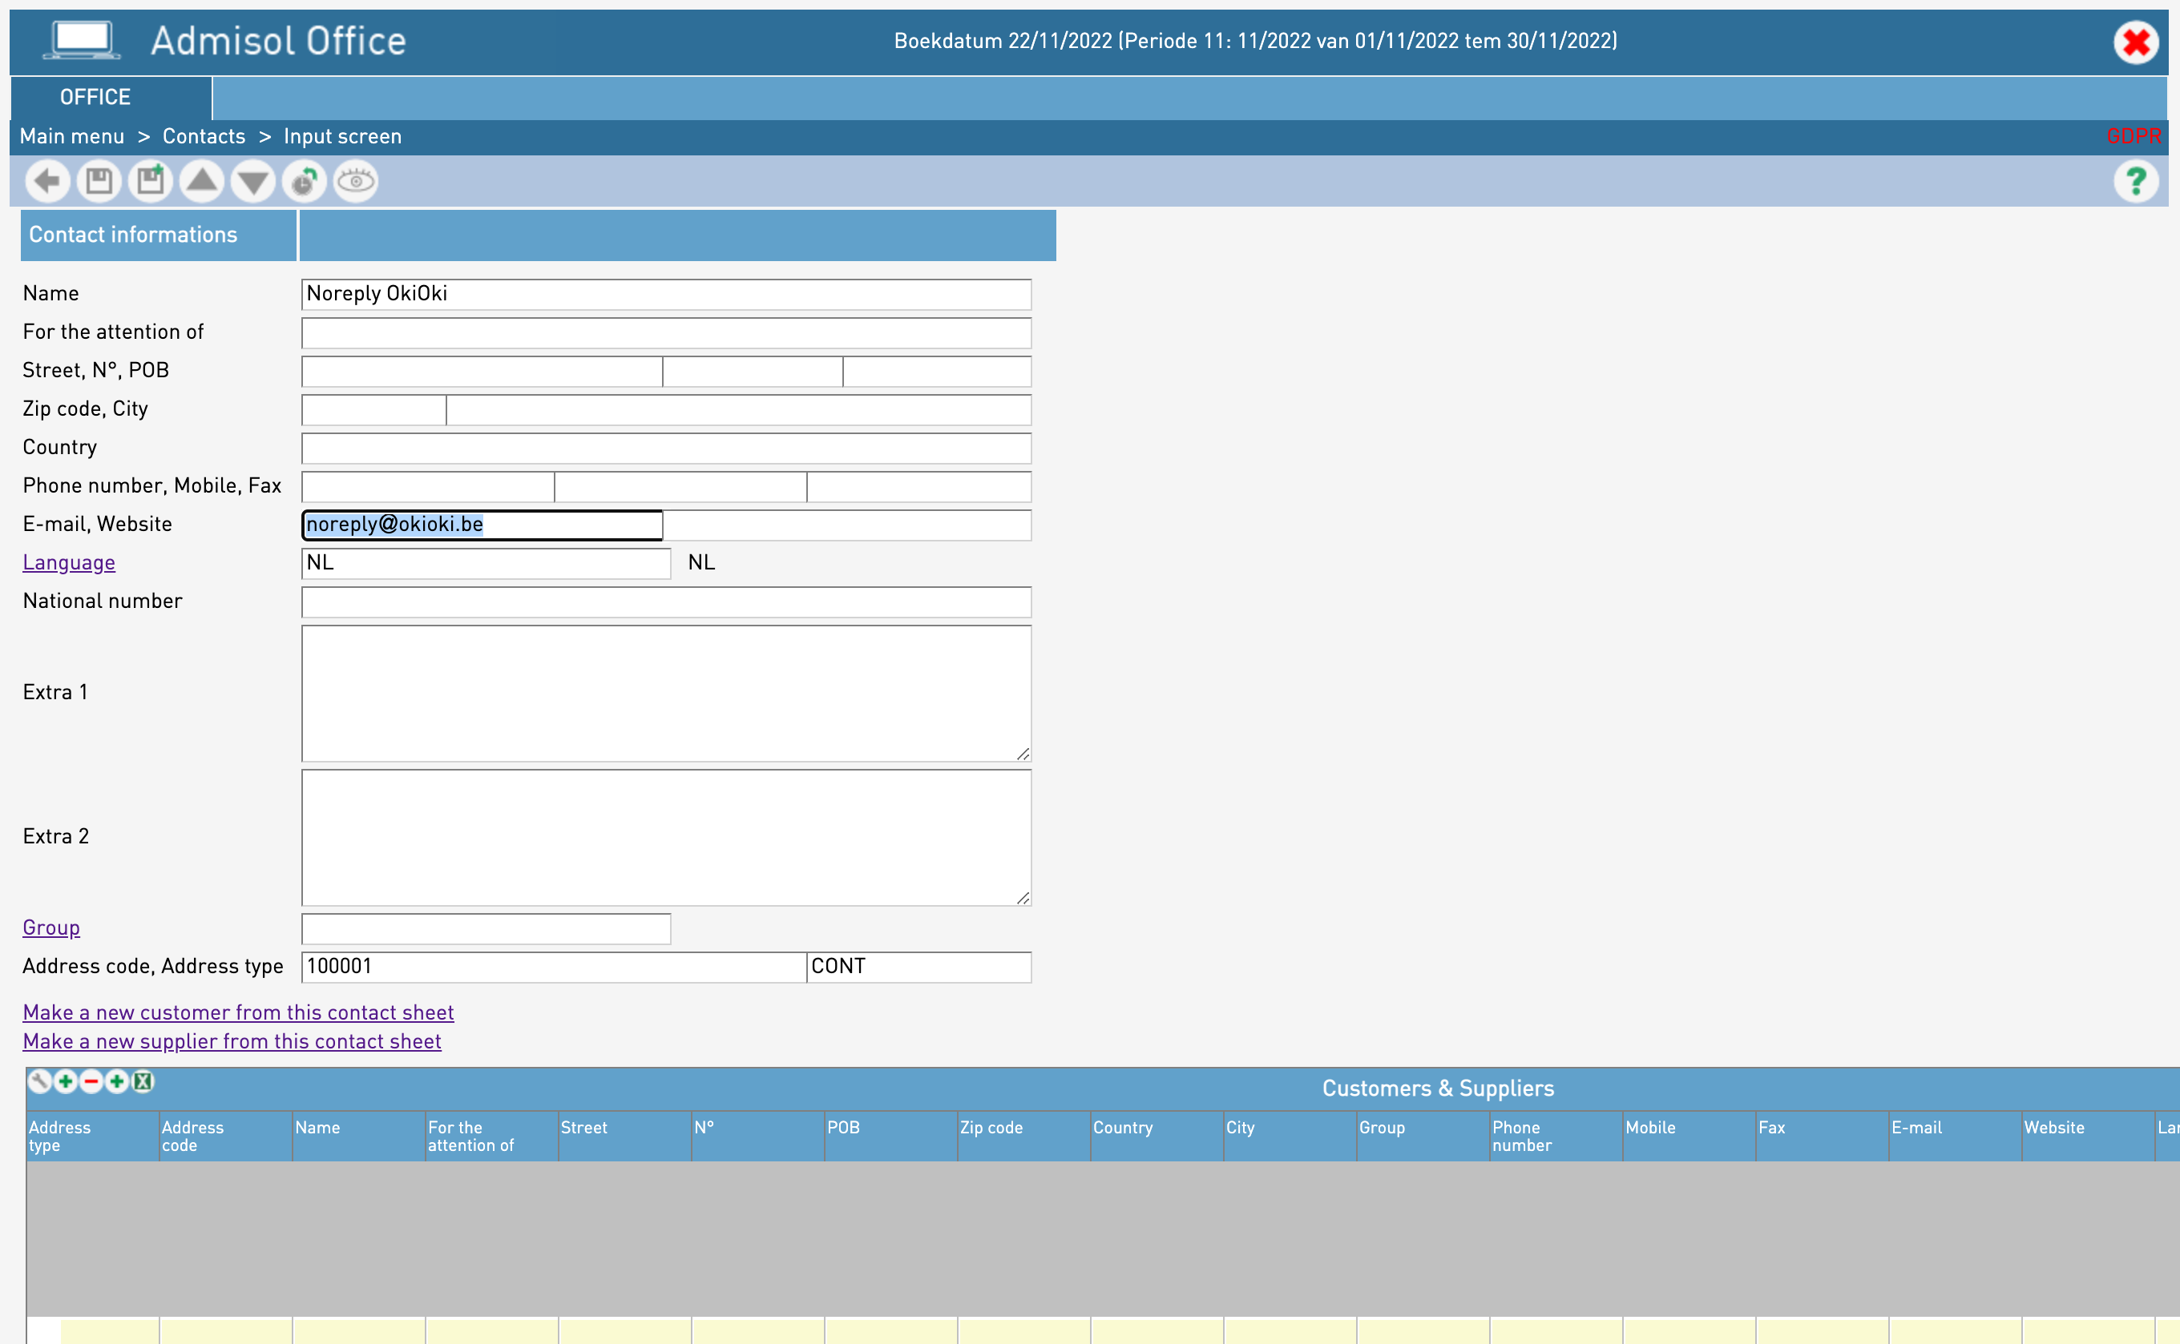2180x1344 pixels.
Task: Save as new with the floppy-plus icon
Action: click(151, 183)
